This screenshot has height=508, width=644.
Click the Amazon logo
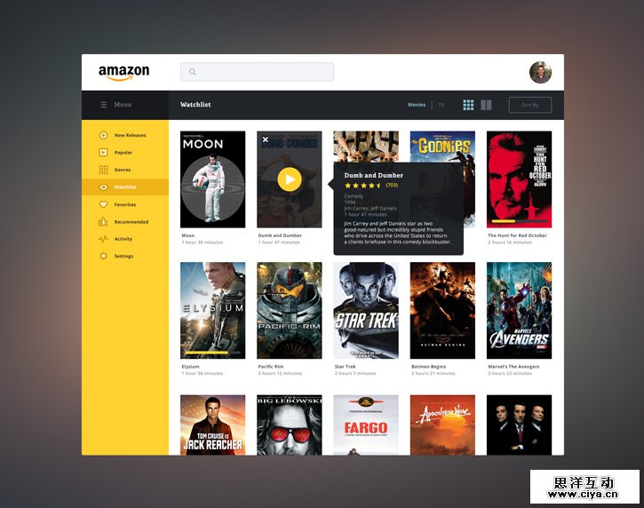point(123,72)
